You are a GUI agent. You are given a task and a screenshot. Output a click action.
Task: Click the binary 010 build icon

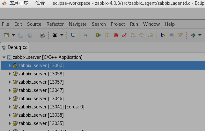click(x=43, y=35)
